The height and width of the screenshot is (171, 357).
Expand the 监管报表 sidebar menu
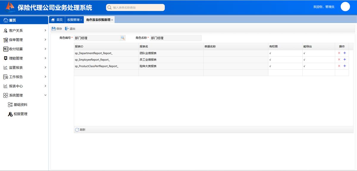tap(24, 68)
